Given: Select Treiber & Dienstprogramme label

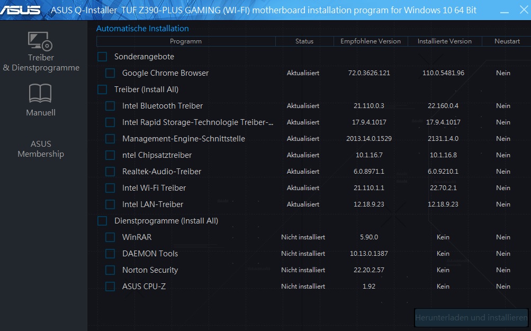Looking at the screenshot, I should [x=41, y=62].
